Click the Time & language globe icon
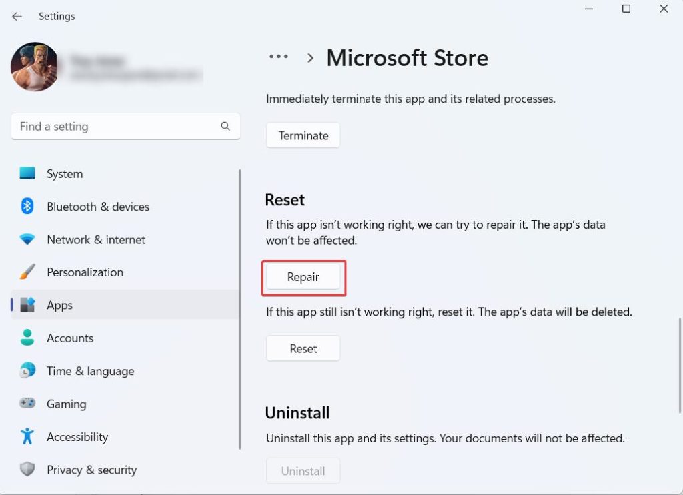This screenshot has width=683, height=495. (x=27, y=371)
